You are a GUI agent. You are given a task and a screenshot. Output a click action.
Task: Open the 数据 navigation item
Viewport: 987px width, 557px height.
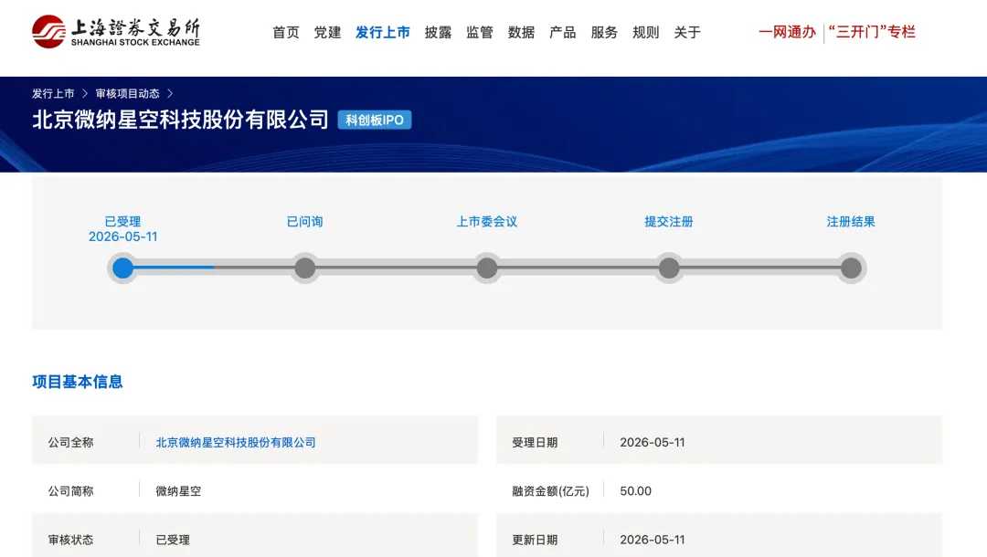[521, 32]
